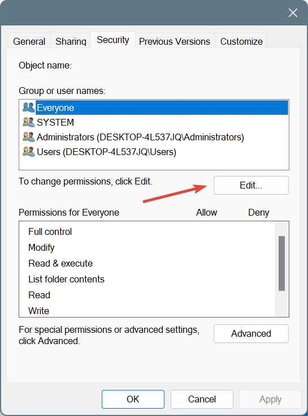
Task: Click the Full control permission row
Action: tap(147, 231)
